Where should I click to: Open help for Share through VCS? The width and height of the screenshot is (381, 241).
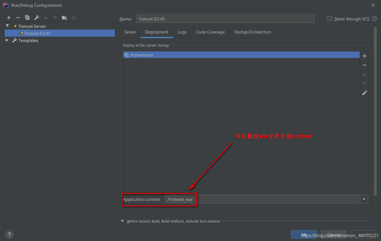[374, 18]
